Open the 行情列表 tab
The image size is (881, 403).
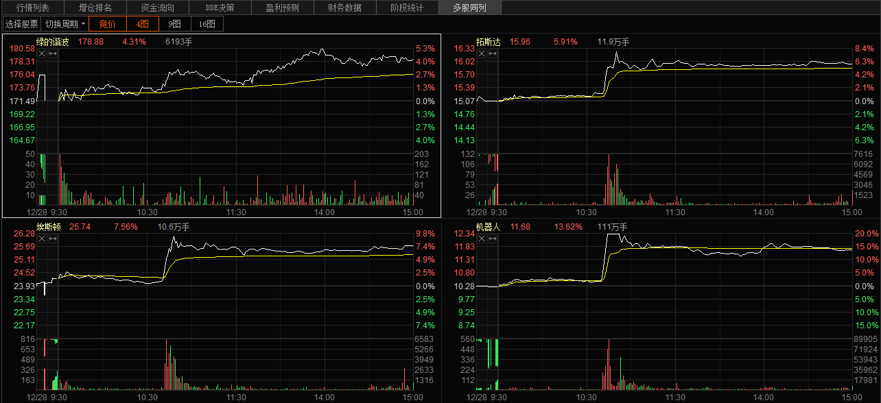[32, 8]
